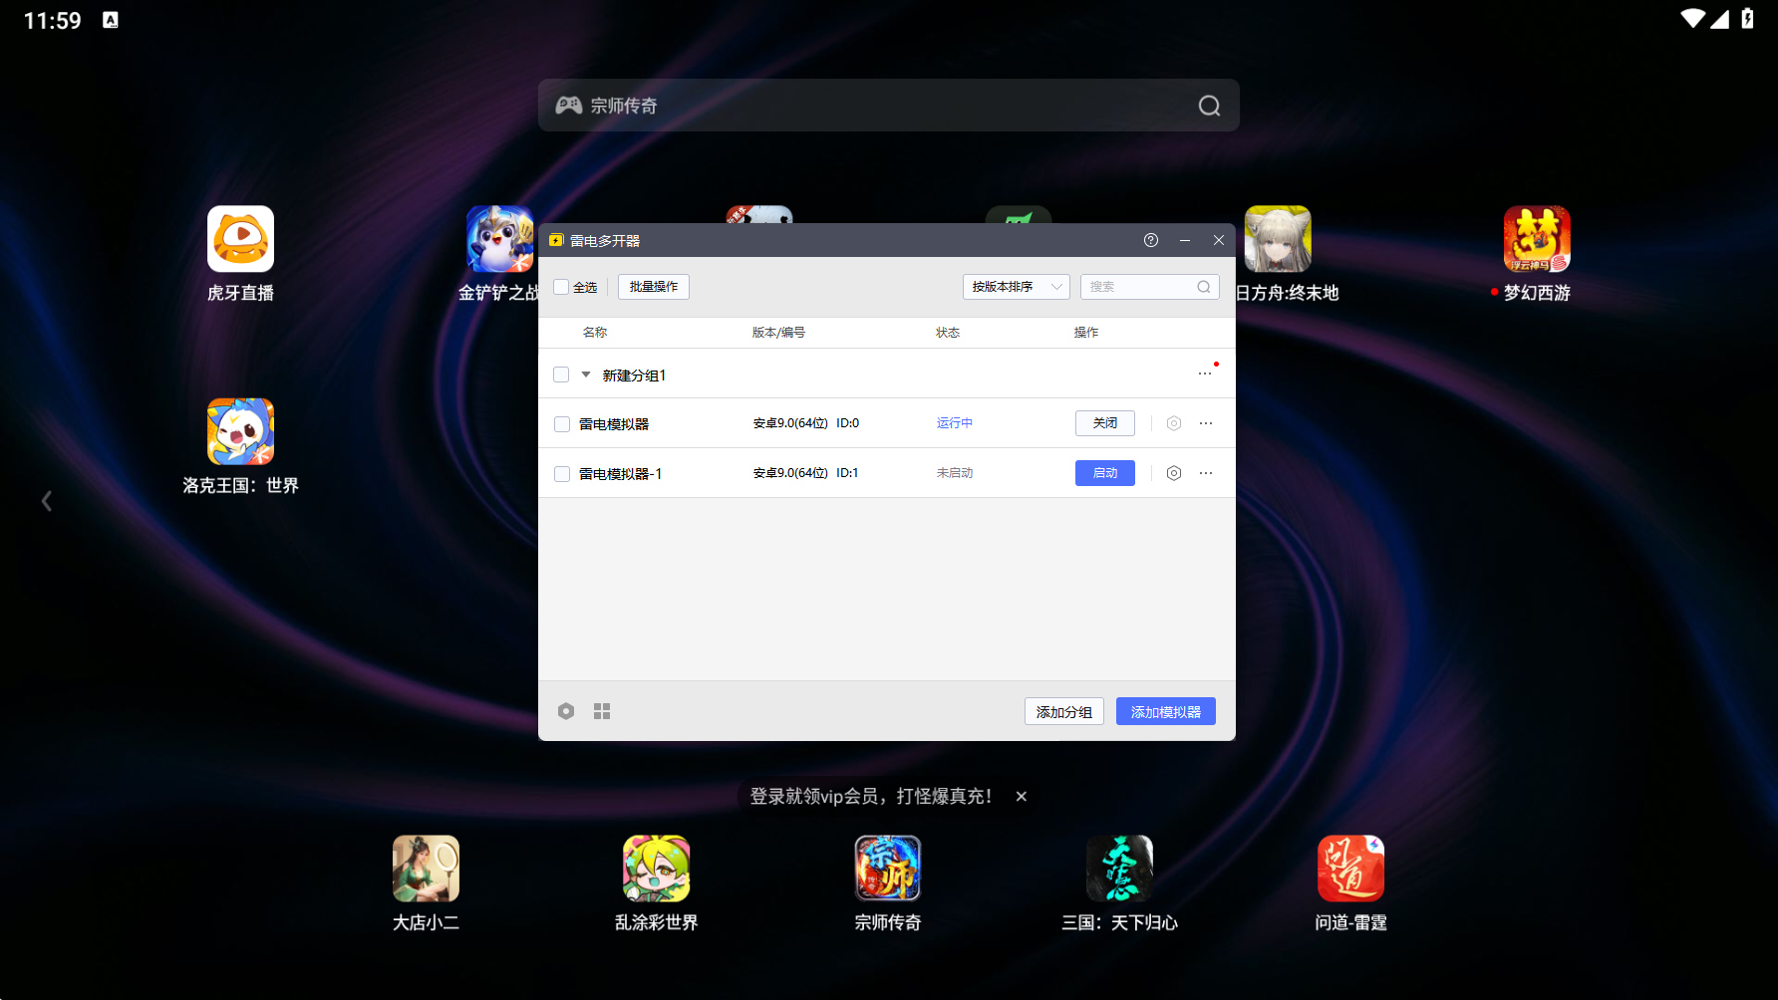Click the 搜索 input field
Screen dimensions: 1778x1000
click(x=1150, y=287)
